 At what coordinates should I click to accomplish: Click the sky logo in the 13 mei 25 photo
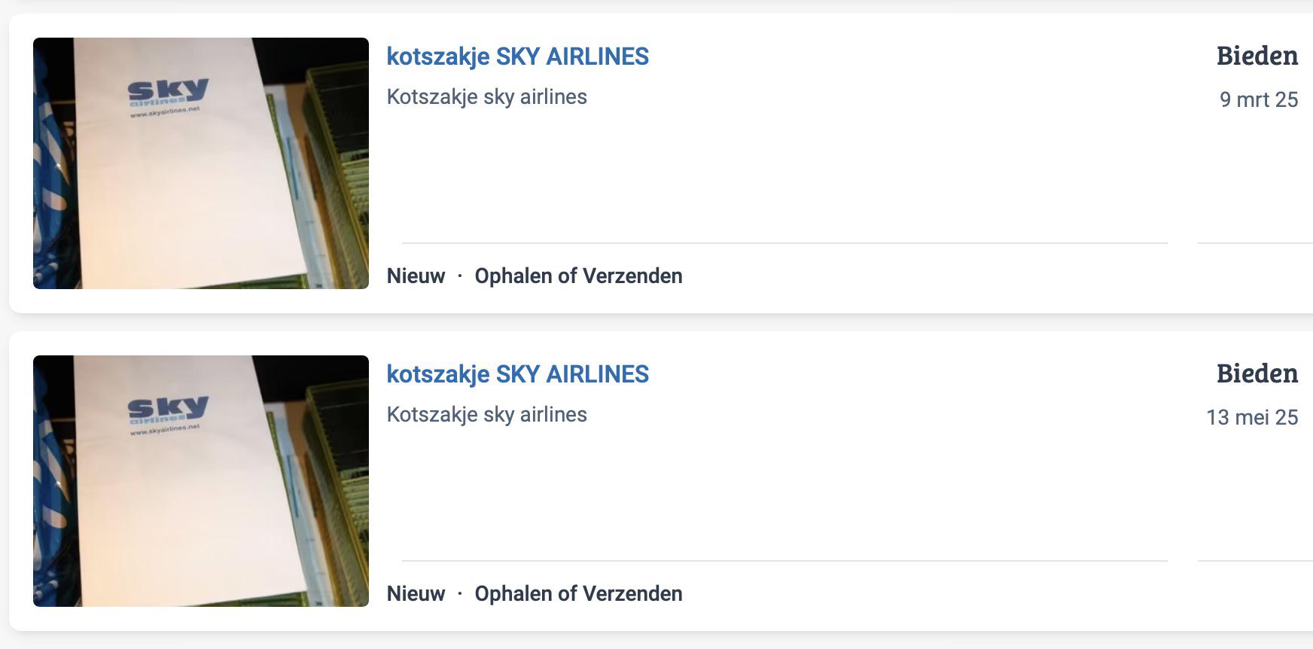pos(167,410)
